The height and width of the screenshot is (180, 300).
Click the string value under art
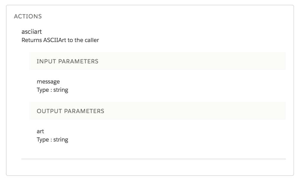61,140
